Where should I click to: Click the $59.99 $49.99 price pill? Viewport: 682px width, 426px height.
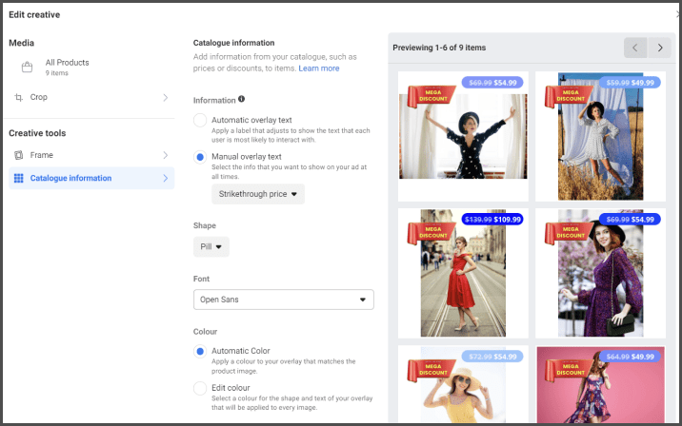point(631,83)
